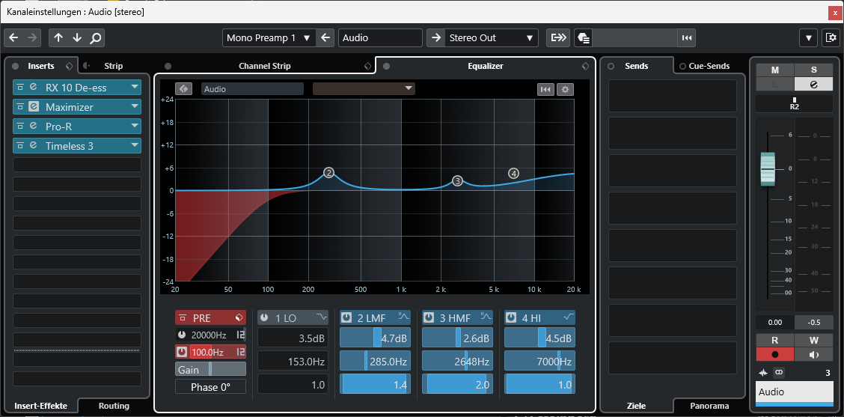Click the Read automation R button

coord(774,341)
